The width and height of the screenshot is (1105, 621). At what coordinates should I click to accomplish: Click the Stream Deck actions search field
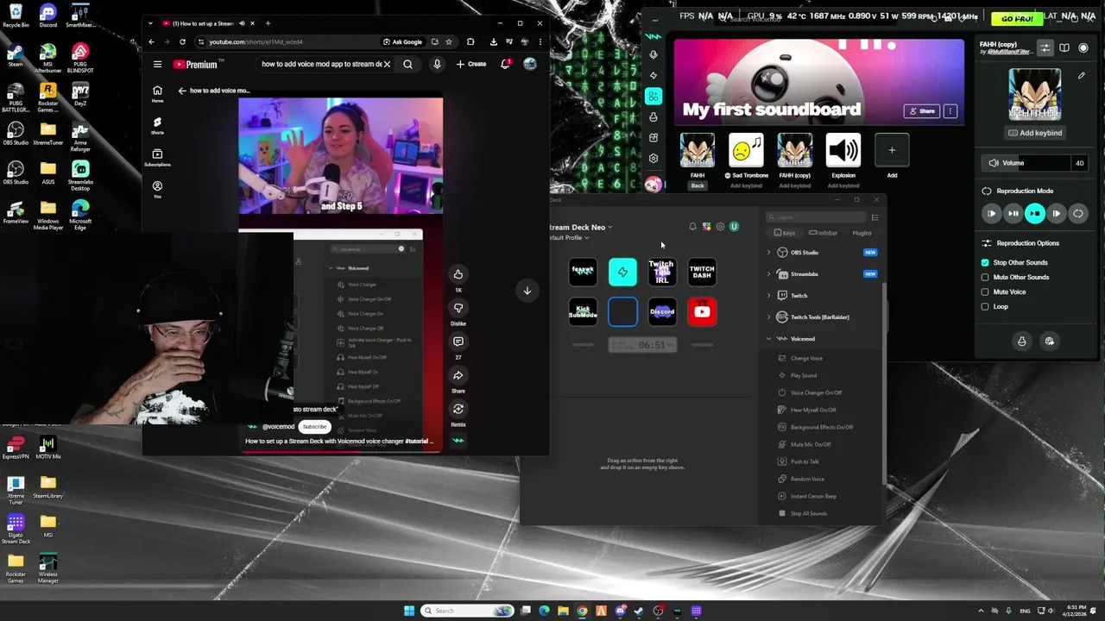tap(816, 217)
